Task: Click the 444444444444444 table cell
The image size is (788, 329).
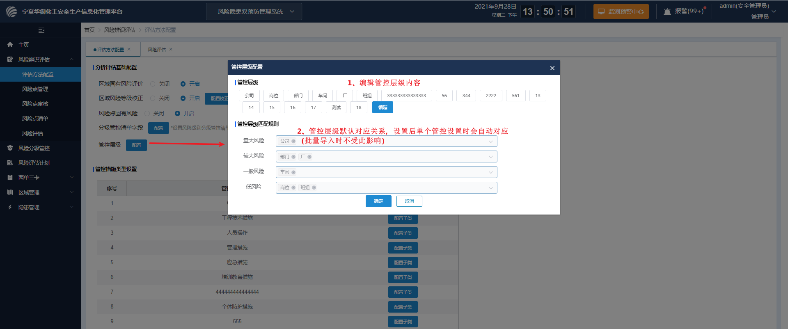Action: point(237,292)
